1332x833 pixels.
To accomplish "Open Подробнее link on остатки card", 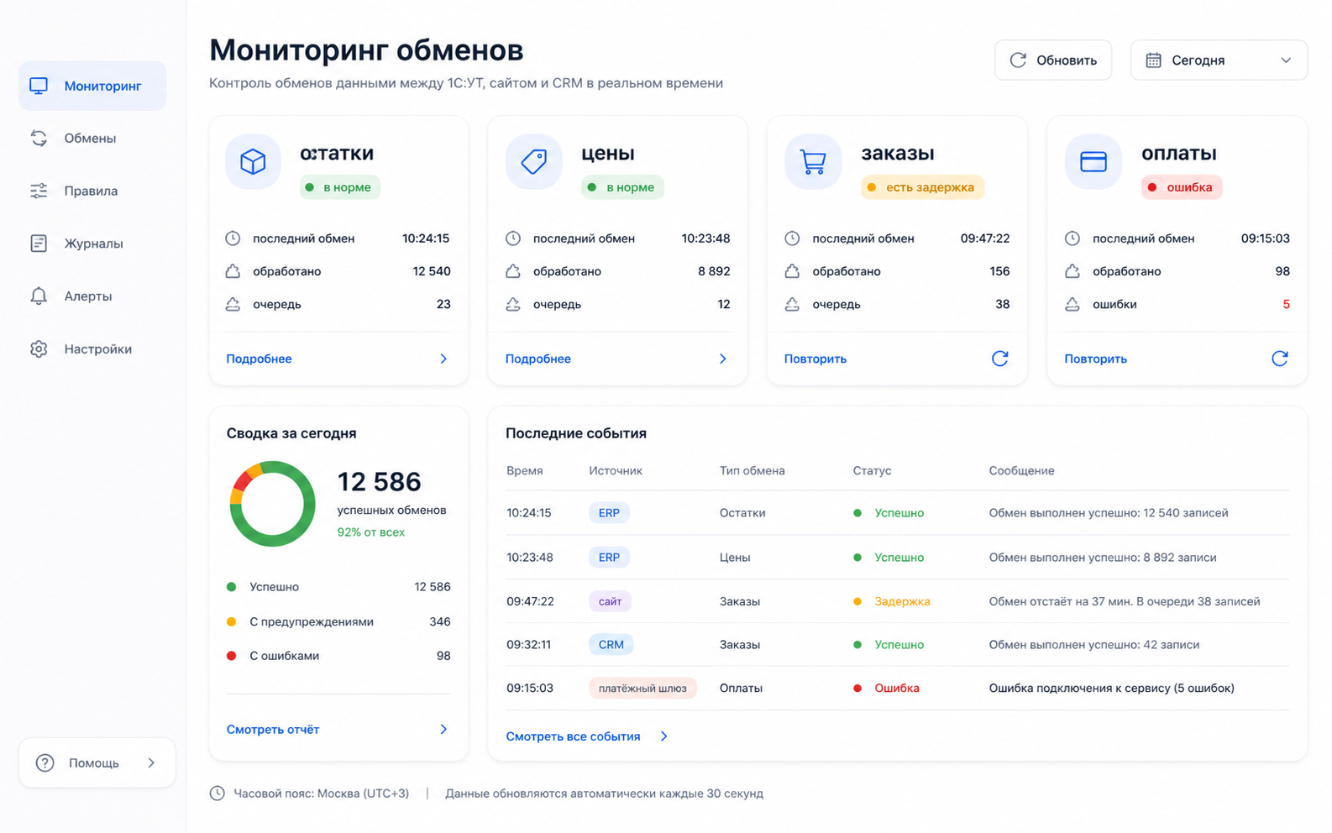I will point(259,359).
